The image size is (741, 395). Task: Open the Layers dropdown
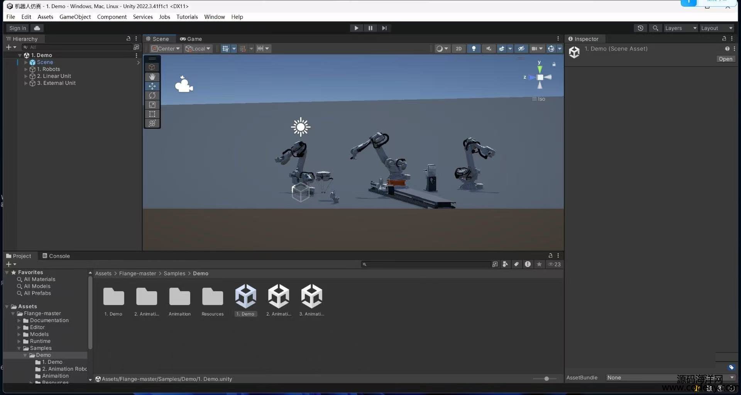(680, 28)
